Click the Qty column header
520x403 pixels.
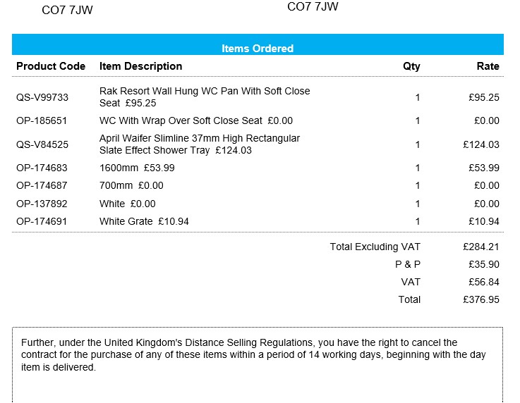(411, 66)
